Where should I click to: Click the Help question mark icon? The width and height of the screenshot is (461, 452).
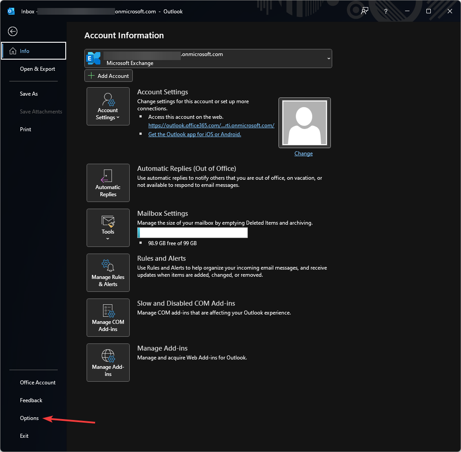pos(386,11)
